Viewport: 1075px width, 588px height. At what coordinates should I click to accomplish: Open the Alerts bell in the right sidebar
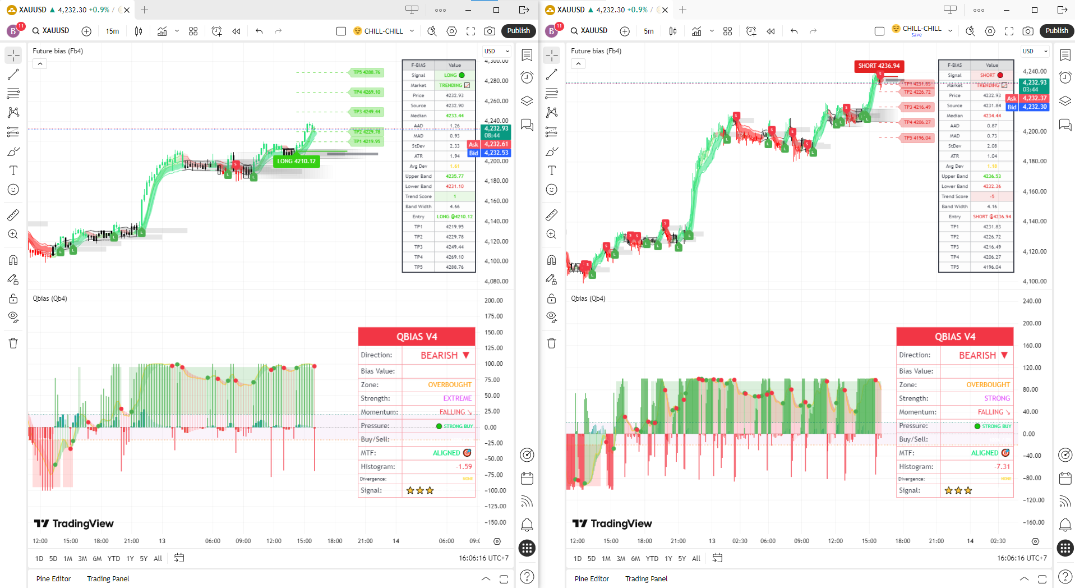pos(526,525)
